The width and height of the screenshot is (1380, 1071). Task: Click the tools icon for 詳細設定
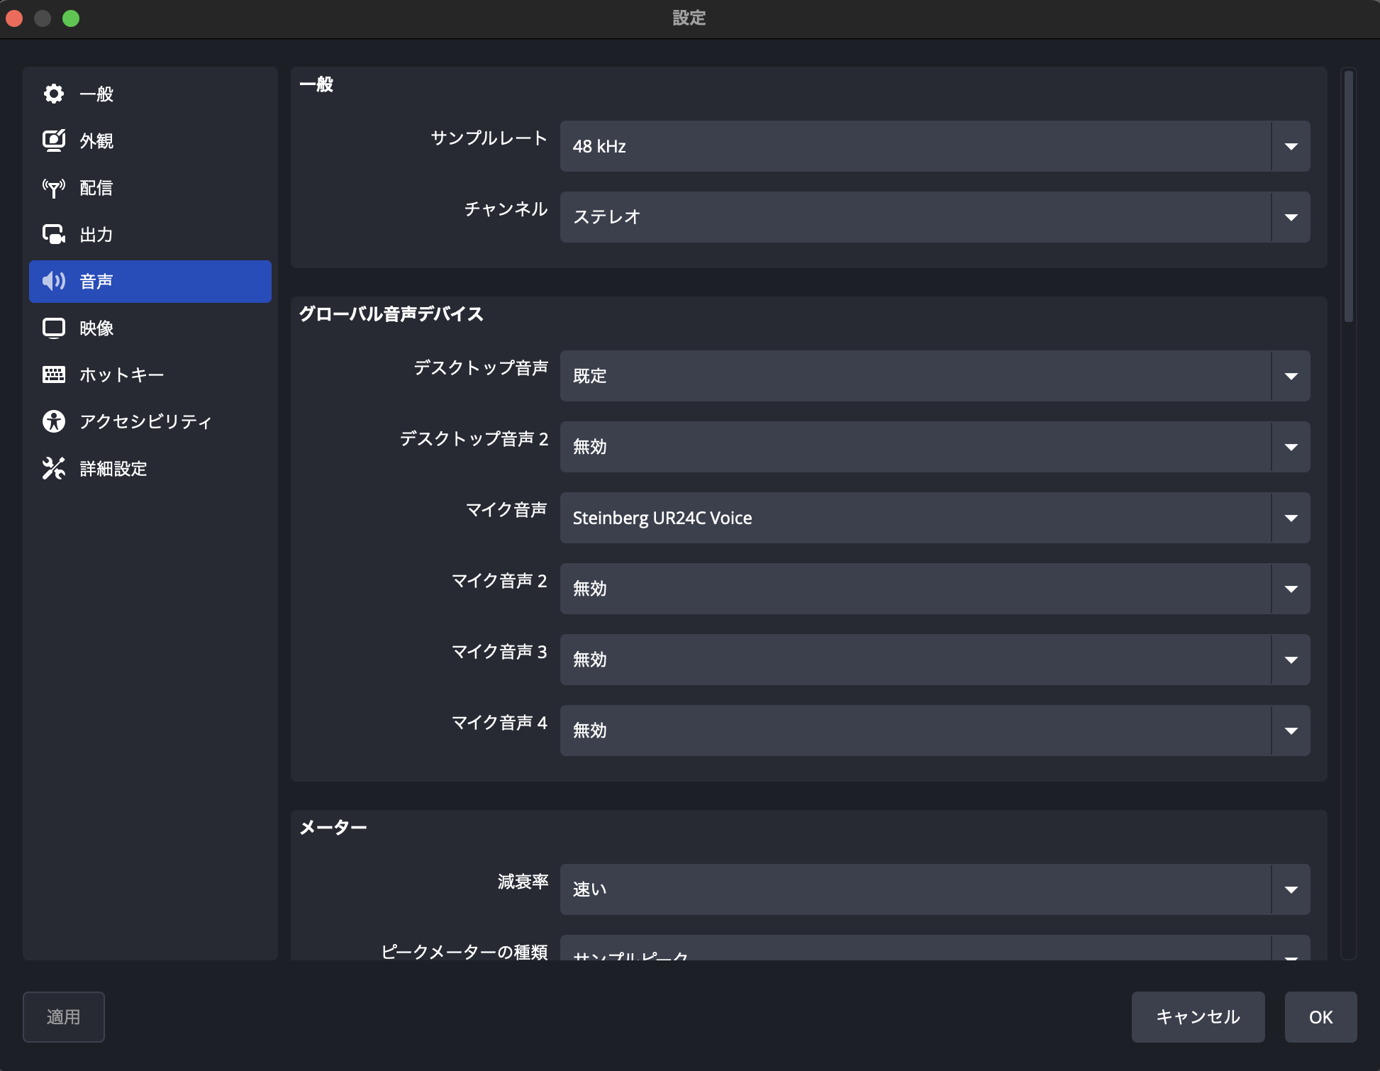pos(53,468)
